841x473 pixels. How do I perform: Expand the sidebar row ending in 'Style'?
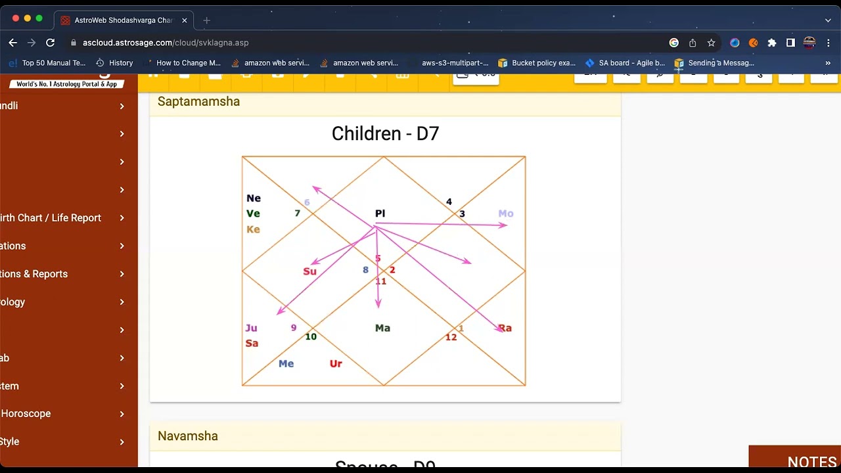point(69,442)
